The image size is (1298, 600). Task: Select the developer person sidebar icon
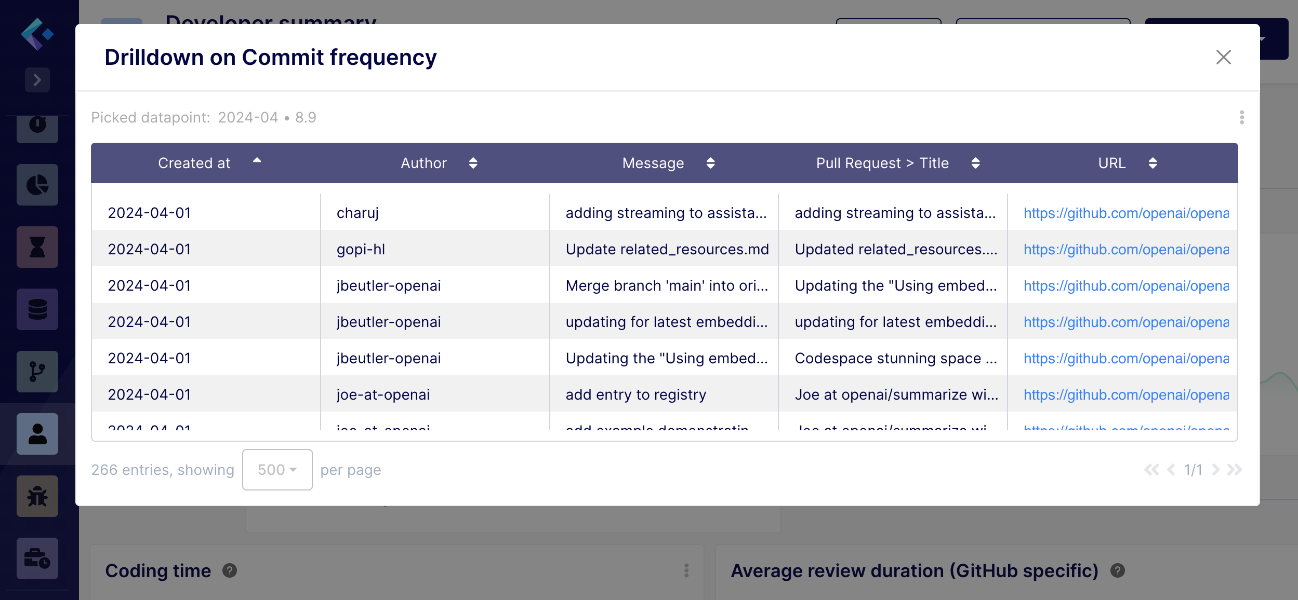pos(37,434)
